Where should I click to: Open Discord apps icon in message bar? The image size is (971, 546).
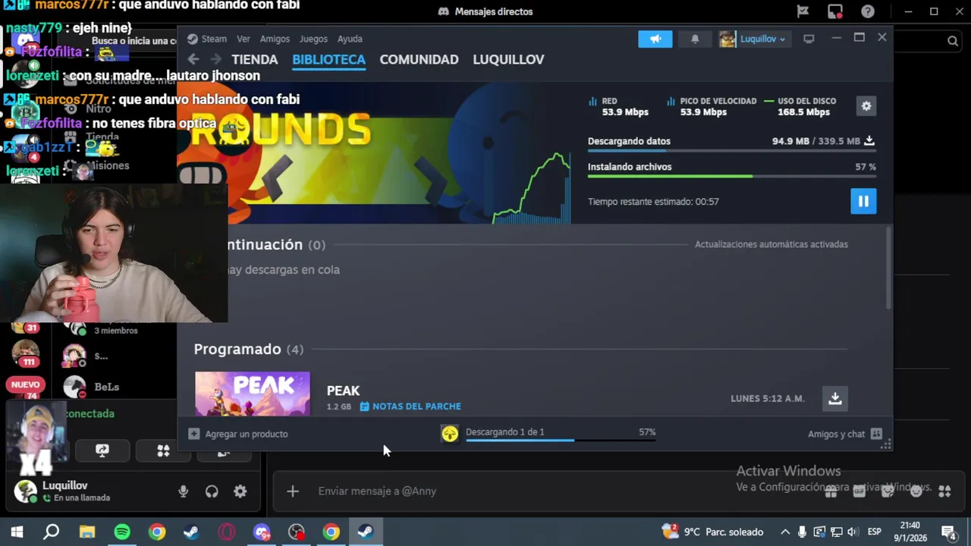click(x=944, y=491)
